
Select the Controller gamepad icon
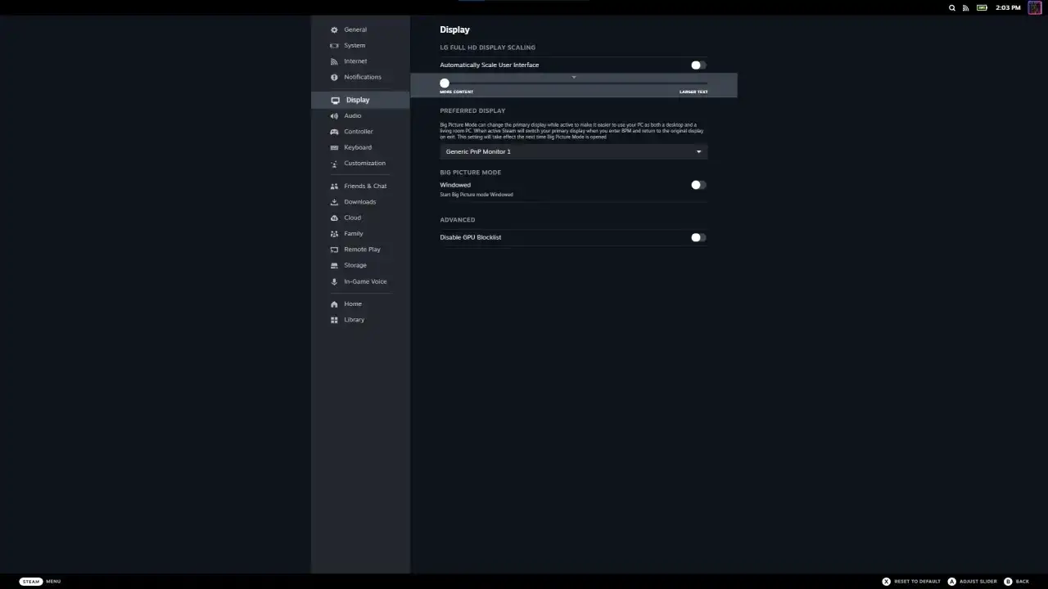[x=334, y=131]
